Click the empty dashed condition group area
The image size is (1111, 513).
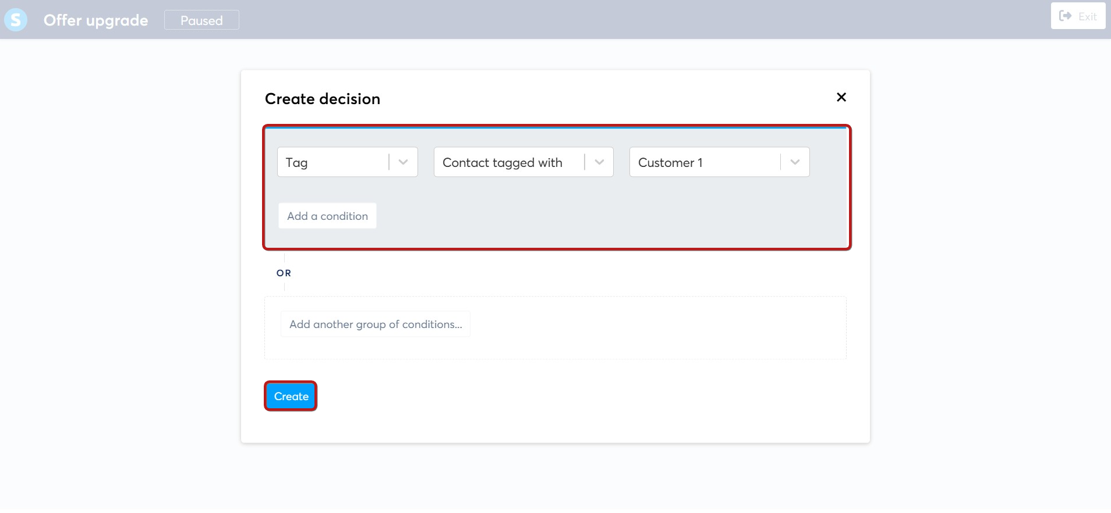click(658, 328)
